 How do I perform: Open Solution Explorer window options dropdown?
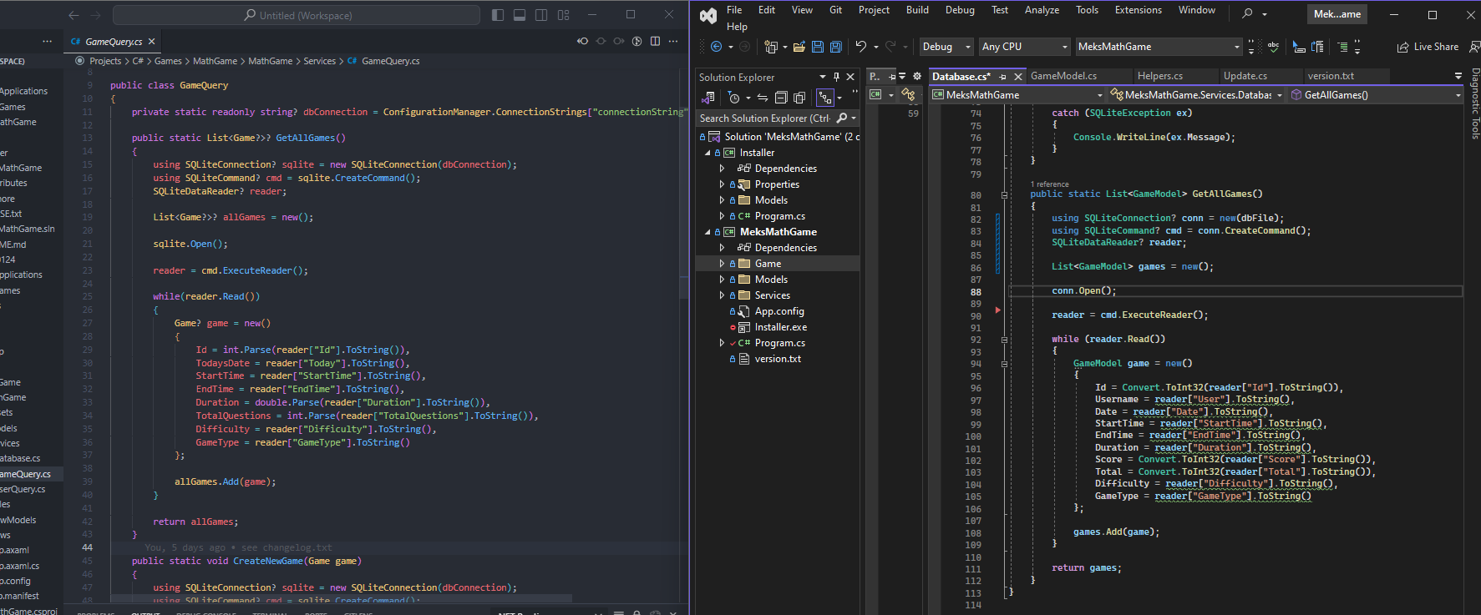(x=823, y=77)
